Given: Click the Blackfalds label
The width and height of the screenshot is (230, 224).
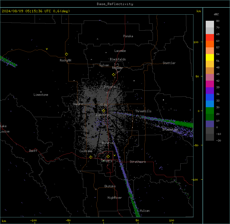Looking at the screenshot, I should point(118,59).
